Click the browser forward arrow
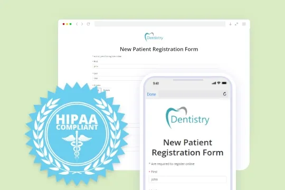Screen dimensions: 285x190 pos(82,24)
